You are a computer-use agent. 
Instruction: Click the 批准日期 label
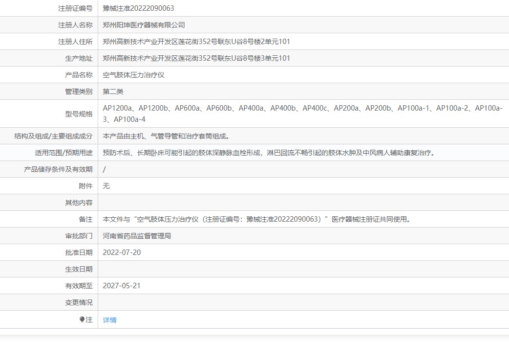[x=79, y=252]
